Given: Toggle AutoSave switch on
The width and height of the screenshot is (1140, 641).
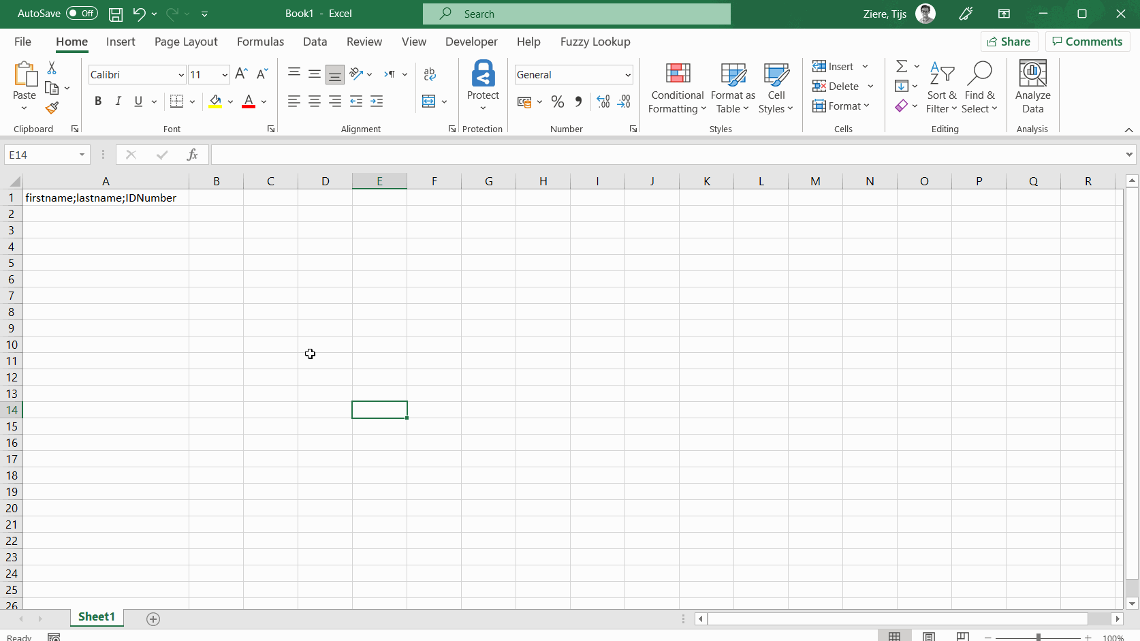Looking at the screenshot, I should 82,14.
